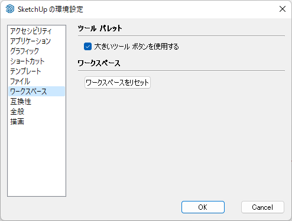Select the highlighted ワークスペース list item

coord(37,91)
